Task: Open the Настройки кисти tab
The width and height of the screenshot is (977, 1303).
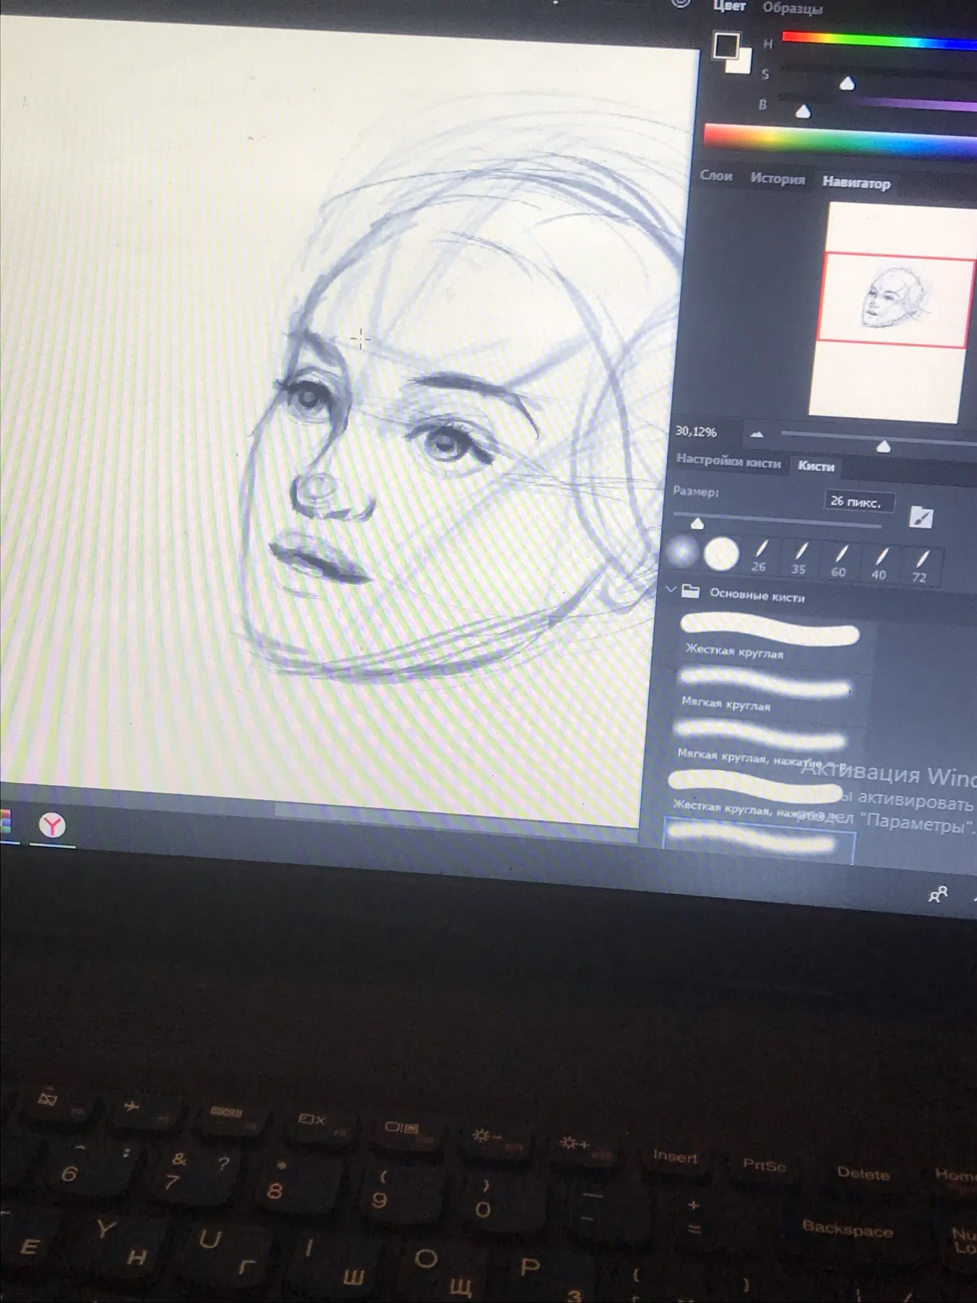Action: coord(728,461)
